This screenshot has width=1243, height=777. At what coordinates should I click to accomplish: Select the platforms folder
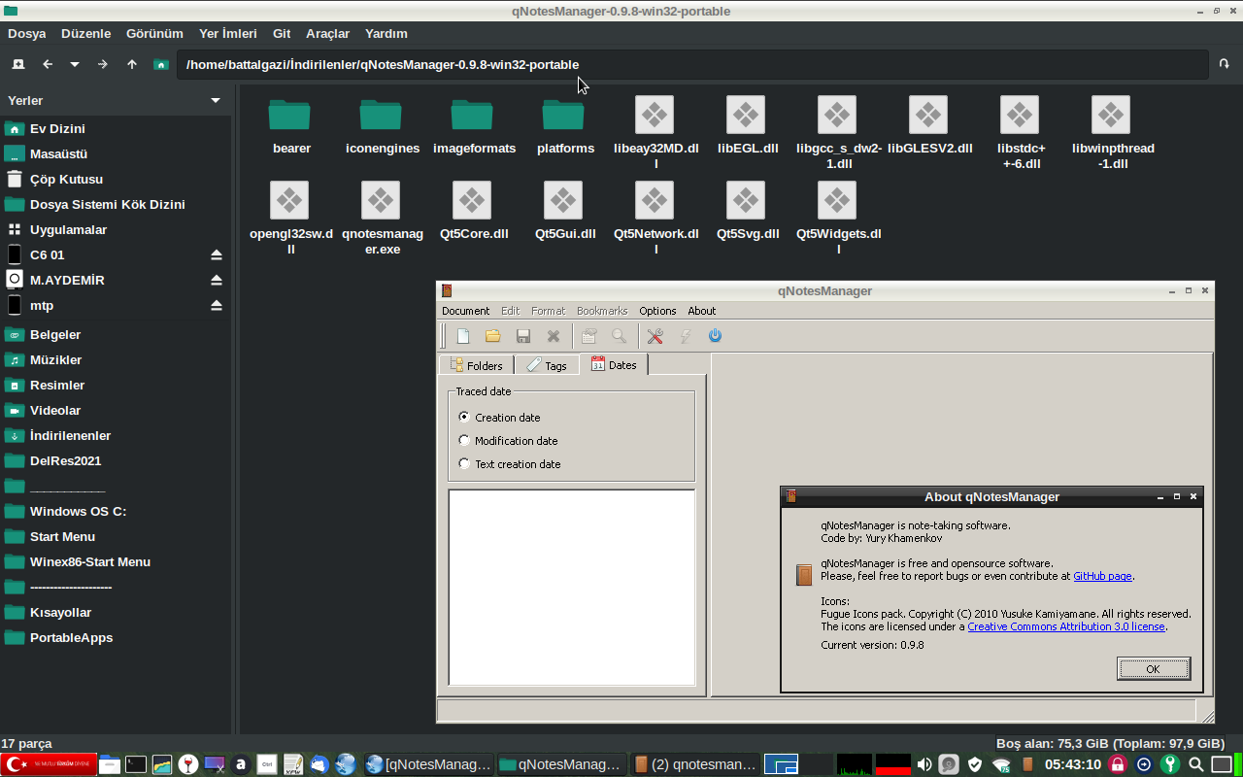point(563,115)
